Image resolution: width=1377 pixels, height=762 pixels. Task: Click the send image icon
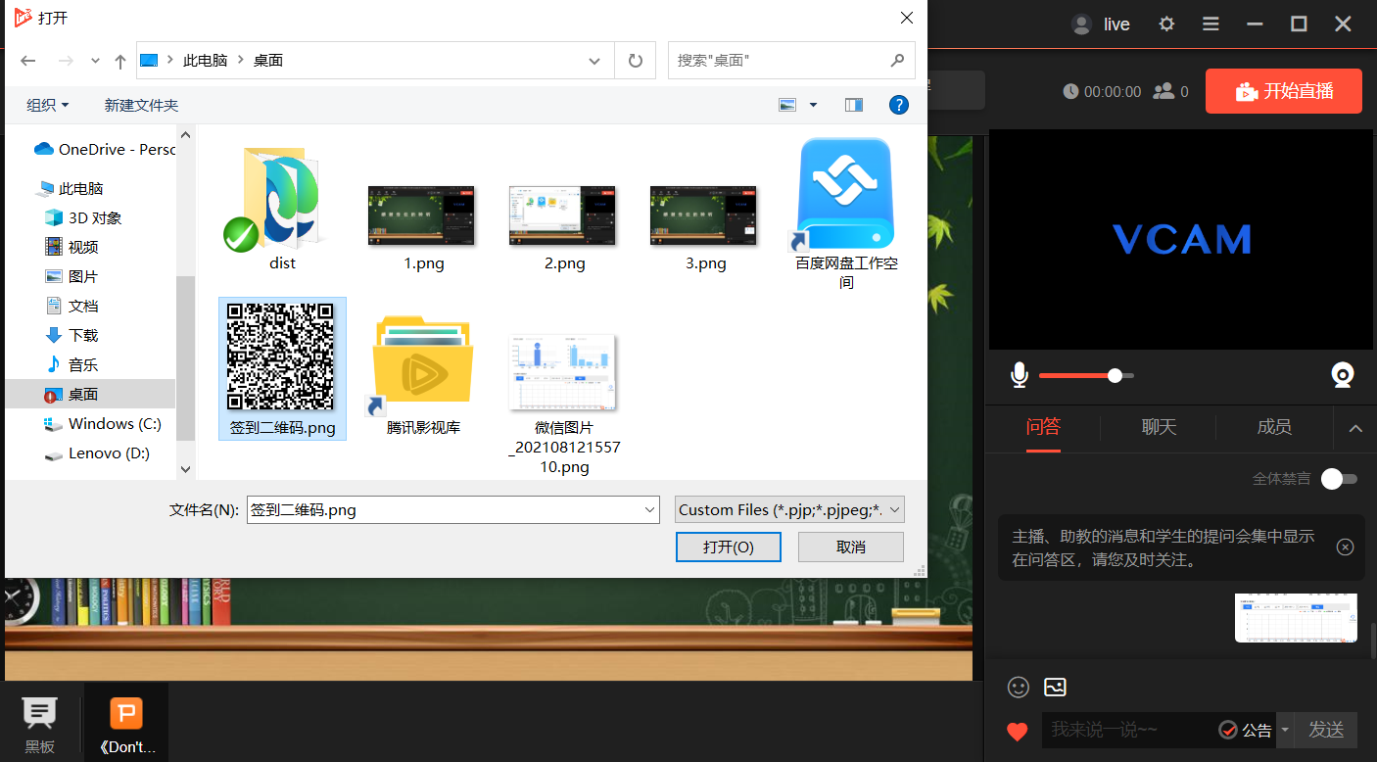coord(1055,687)
